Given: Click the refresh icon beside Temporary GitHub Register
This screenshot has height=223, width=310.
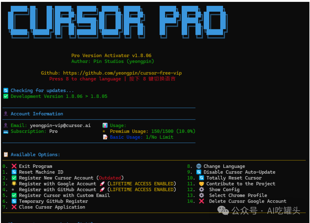Looking at the screenshot, I should [x=14, y=201].
